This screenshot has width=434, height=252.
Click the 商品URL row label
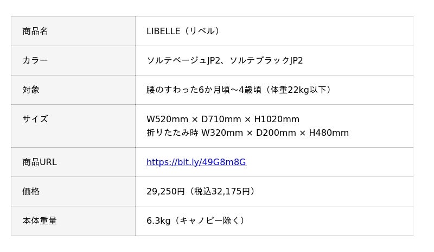40,162
